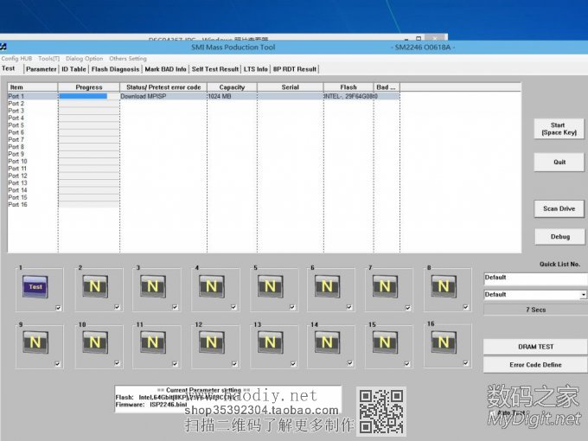The image size is (588, 441).
Task: Select the port 2 N drive icon
Action: [x=94, y=286]
